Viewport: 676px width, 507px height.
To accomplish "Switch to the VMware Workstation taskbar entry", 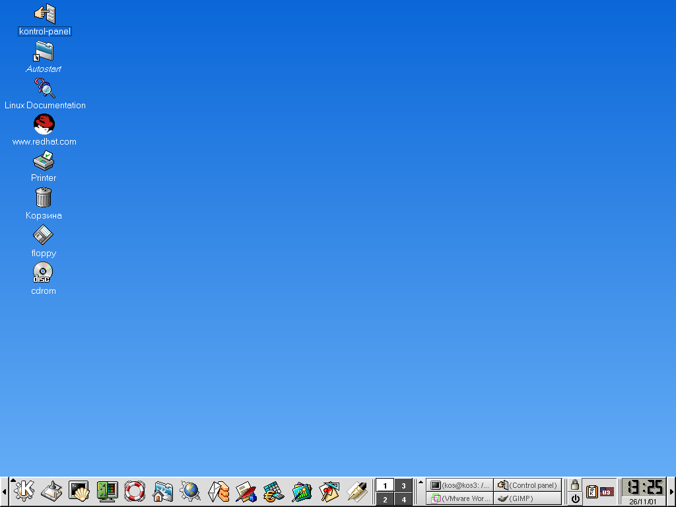I will [x=460, y=498].
